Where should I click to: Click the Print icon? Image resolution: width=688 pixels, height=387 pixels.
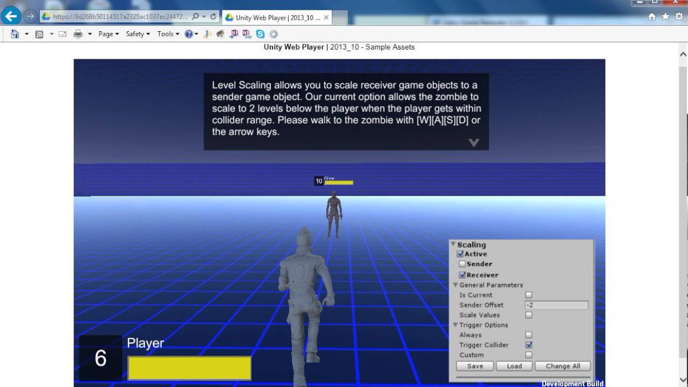78,33
